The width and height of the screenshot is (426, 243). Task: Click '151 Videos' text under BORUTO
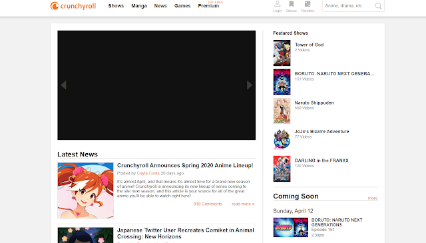(x=304, y=79)
